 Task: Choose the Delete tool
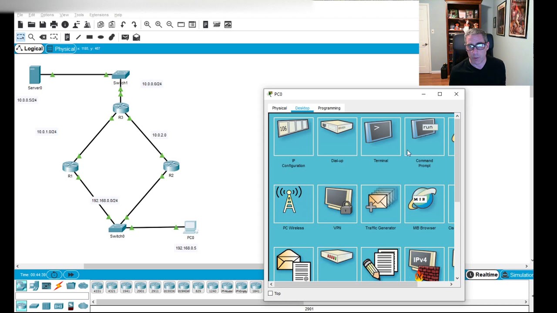[43, 37]
